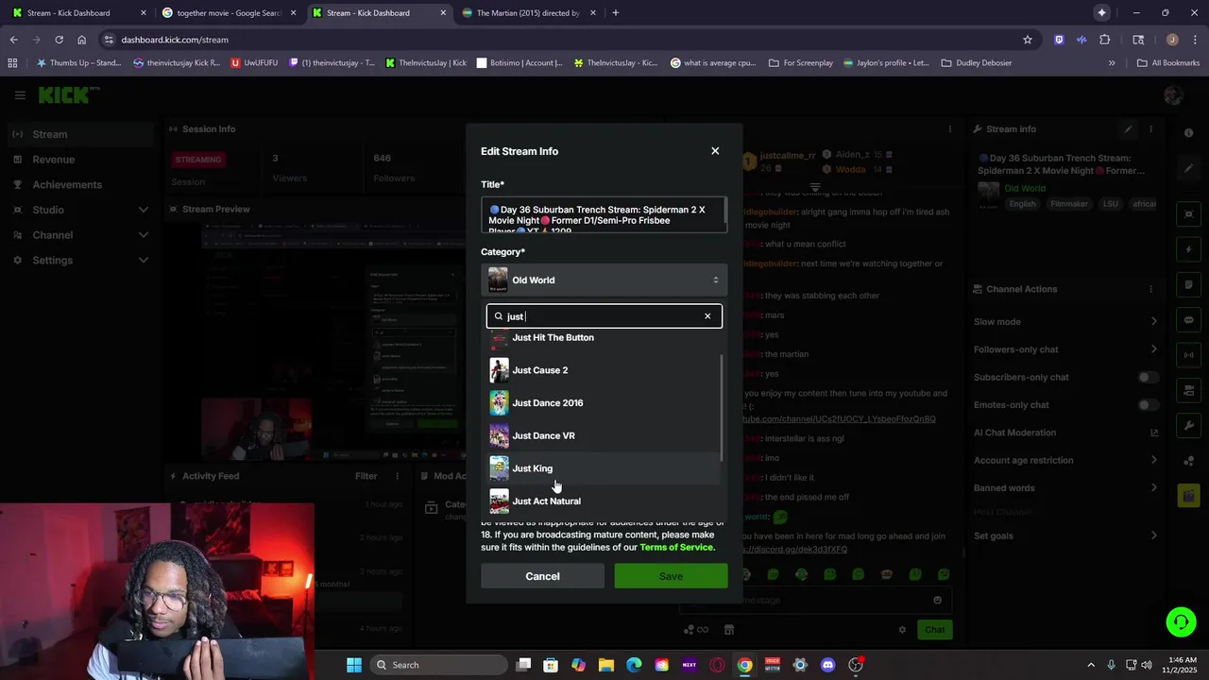This screenshot has height=680, width=1209.
Task: Open File Explorer from the taskbar
Action: (x=606, y=665)
